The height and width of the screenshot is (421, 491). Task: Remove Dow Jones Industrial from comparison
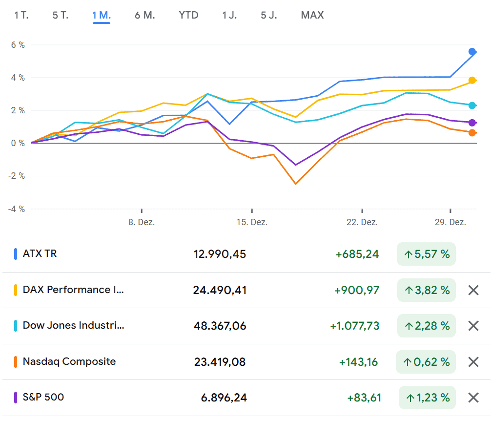(x=473, y=326)
